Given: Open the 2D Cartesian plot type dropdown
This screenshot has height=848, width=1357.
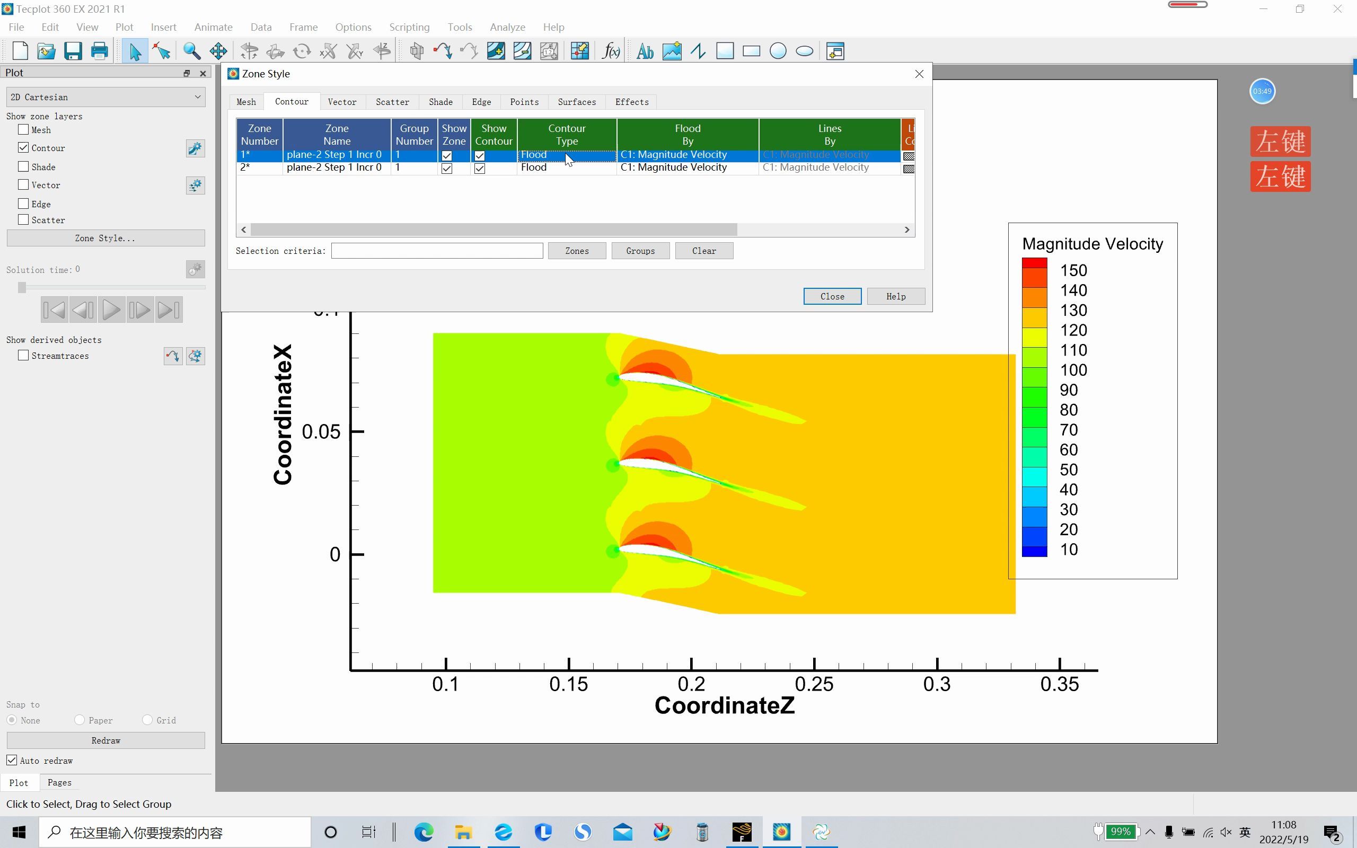Looking at the screenshot, I should tap(105, 97).
